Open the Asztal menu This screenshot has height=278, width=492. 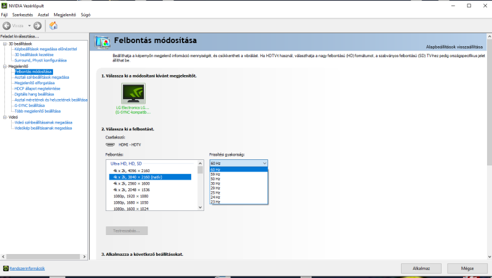(x=43, y=15)
